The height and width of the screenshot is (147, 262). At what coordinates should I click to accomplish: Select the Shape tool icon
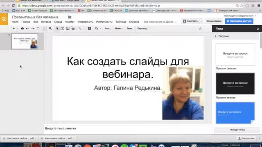73,29
